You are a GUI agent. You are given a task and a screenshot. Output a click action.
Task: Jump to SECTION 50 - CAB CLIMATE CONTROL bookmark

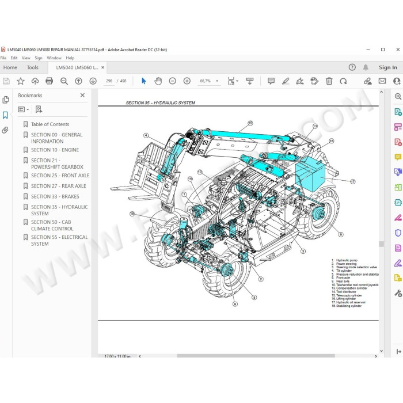click(x=52, y=226)
